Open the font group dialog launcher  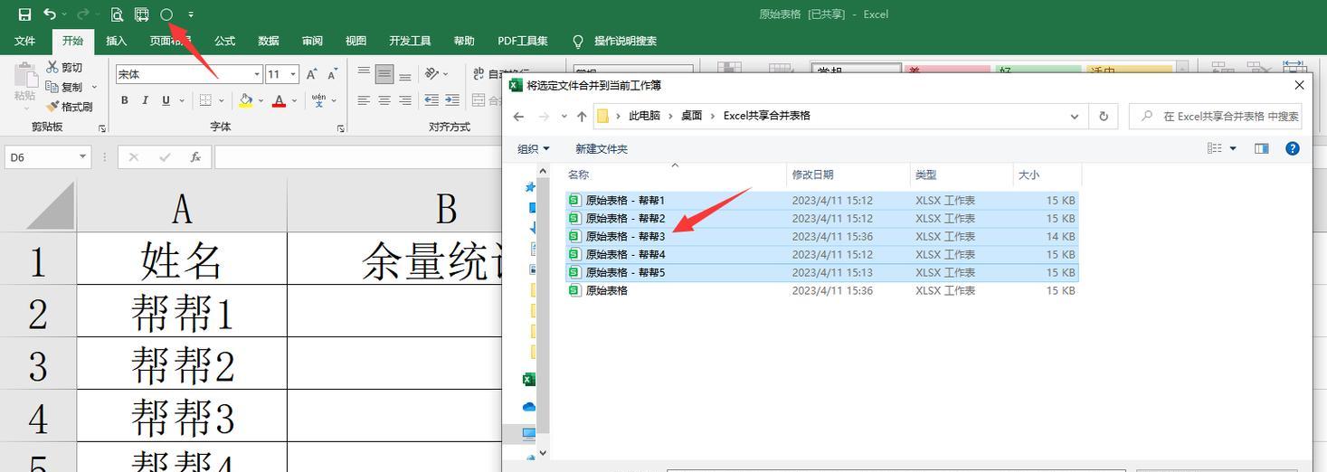click(341, 128)
